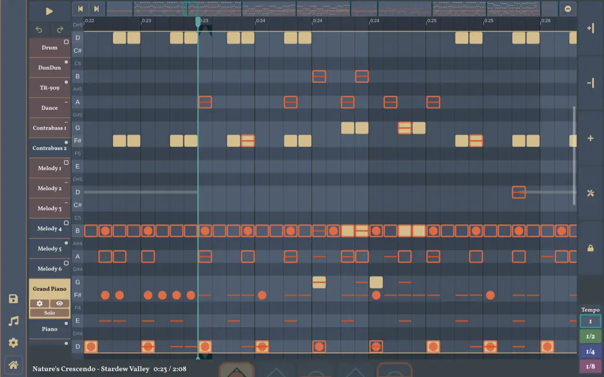
Task: Click the minus-bar icon on right panel
Action: (x=590, y=83)
